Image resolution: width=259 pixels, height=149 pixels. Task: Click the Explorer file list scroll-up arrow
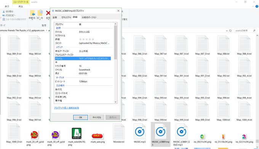pos(257,35)
